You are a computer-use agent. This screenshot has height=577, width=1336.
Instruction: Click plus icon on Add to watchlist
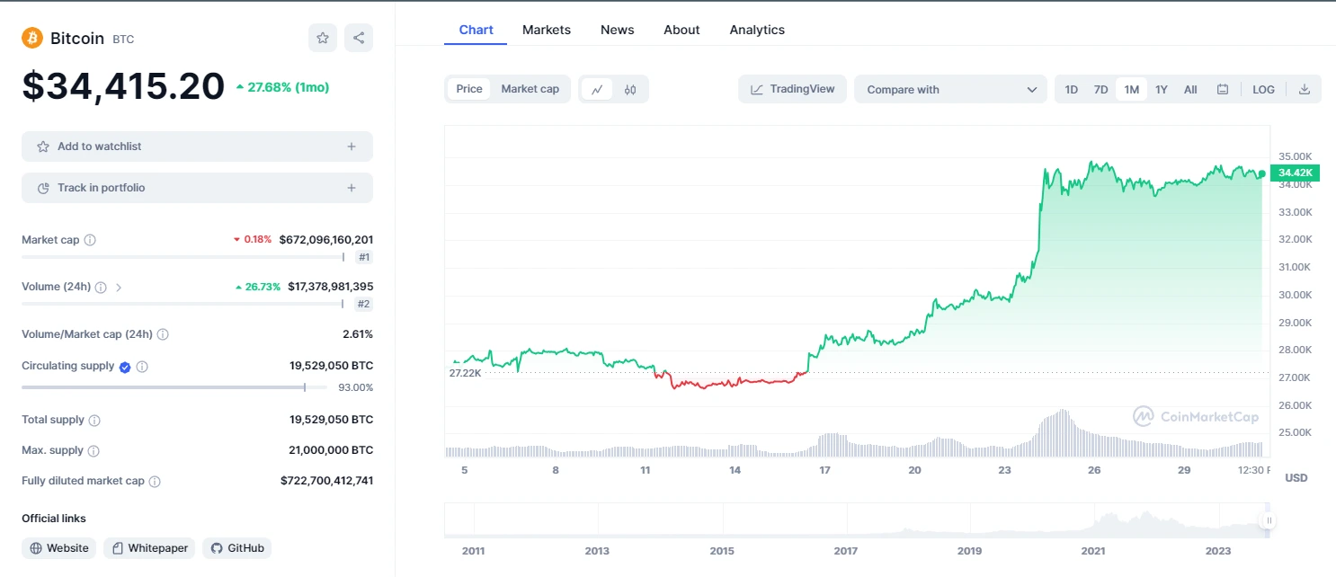(352, 146)
